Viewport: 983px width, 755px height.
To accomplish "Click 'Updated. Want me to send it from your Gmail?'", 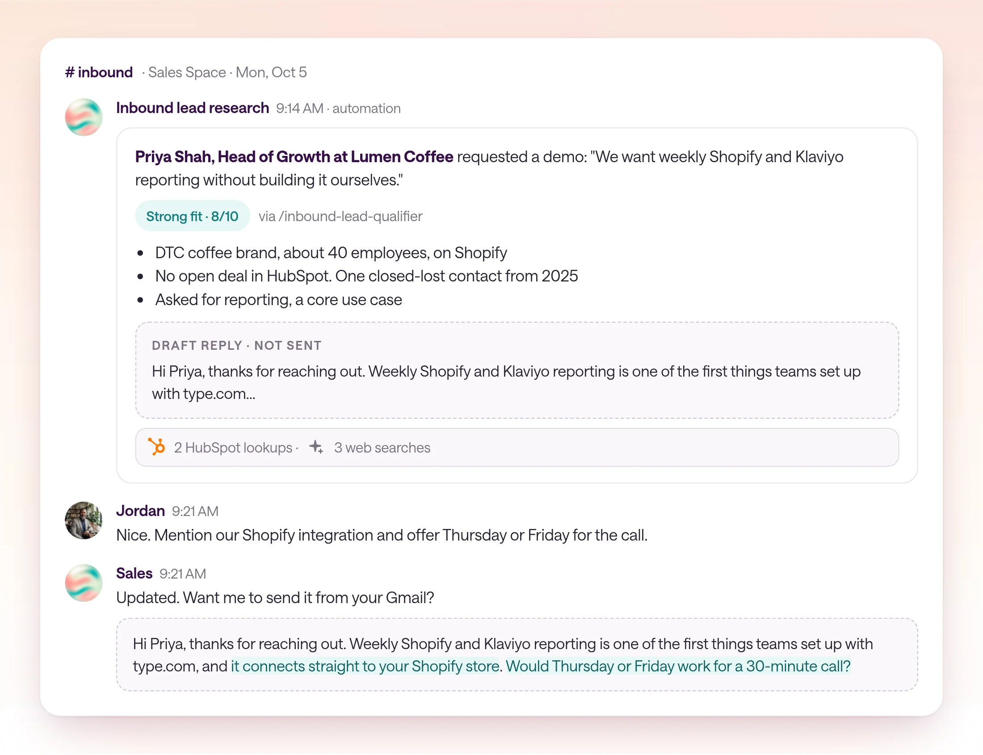I will point(275,598).
